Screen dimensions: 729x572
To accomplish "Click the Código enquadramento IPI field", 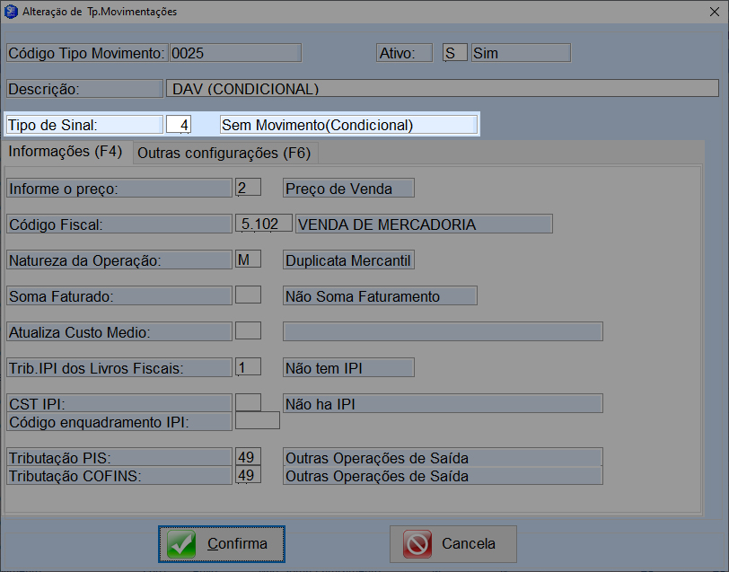I will click(x=257, y=421).
